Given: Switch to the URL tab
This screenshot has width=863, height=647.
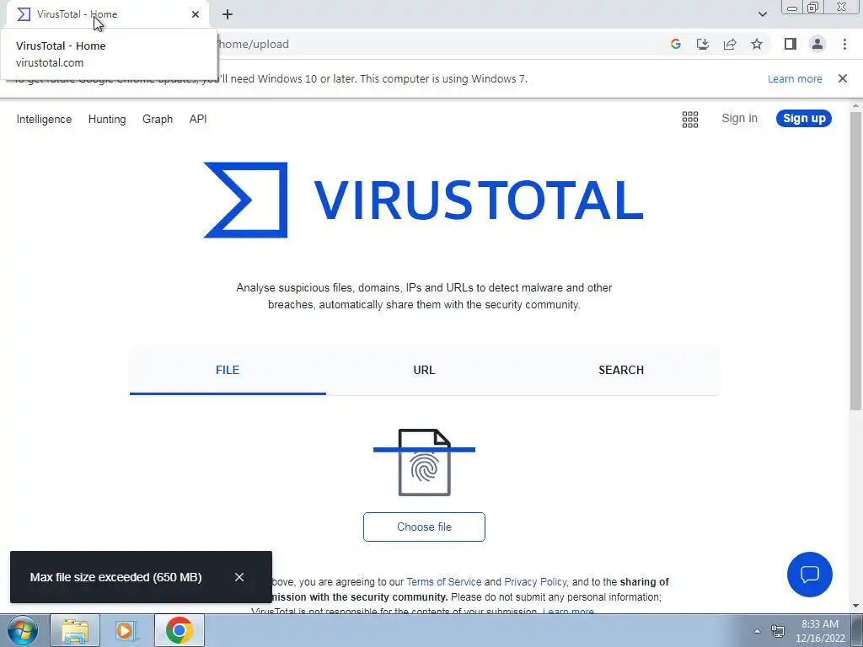Looking at the screenshot, I should (x=424, y=371).
